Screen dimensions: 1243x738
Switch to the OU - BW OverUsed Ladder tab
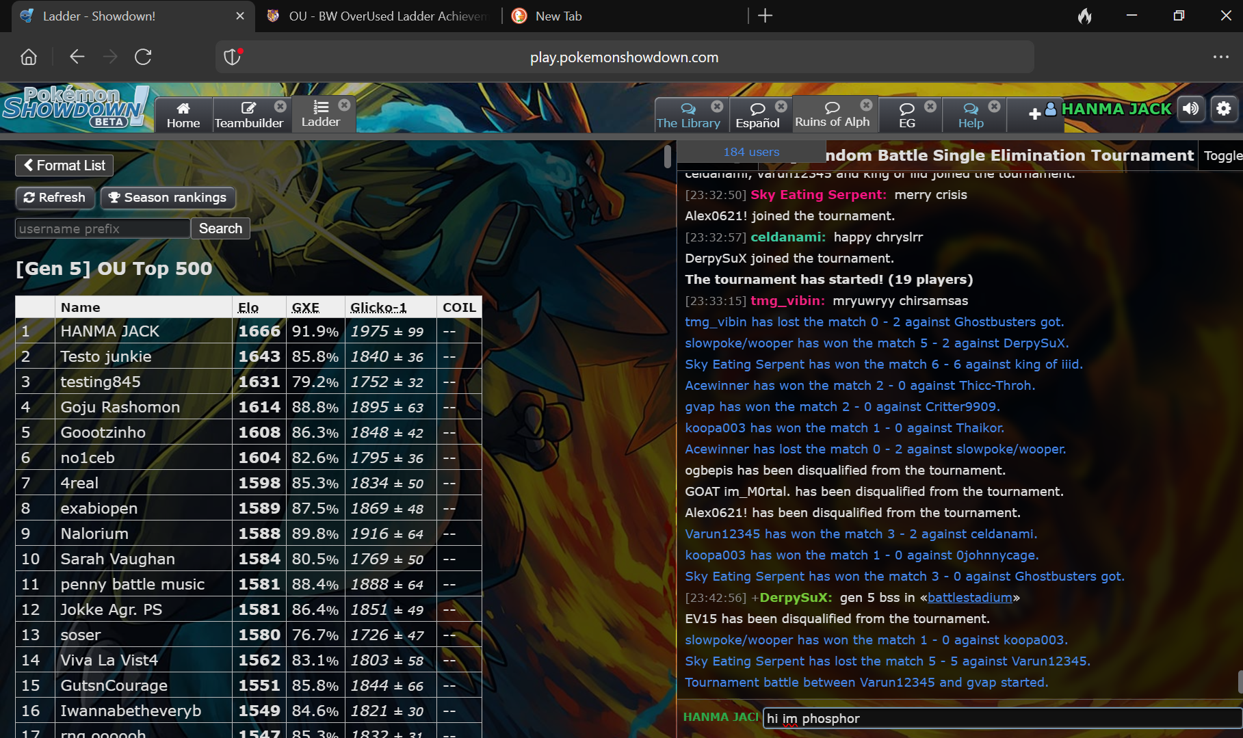click(x=378, y=16)
